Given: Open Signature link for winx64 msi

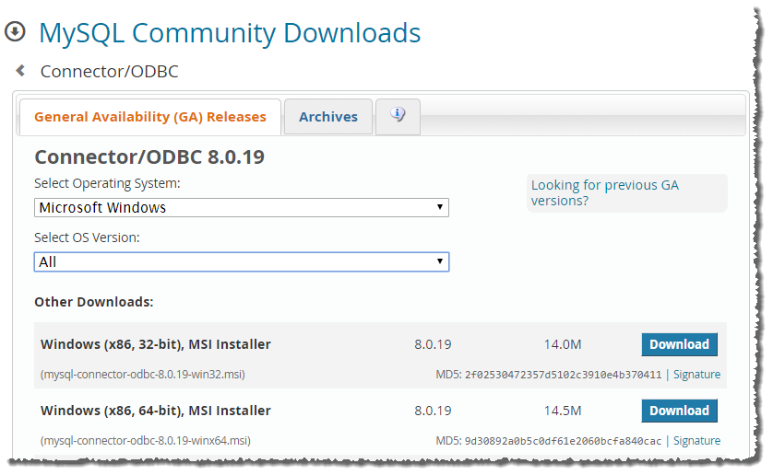Looking at the screenshot, I should (x=696, y=441).
